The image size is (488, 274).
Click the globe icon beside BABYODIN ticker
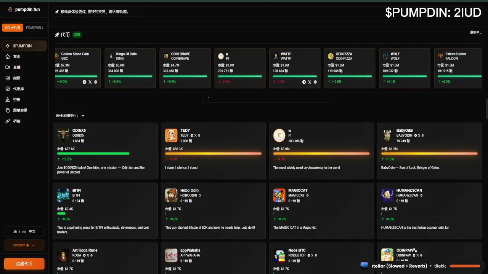point(422,135)
